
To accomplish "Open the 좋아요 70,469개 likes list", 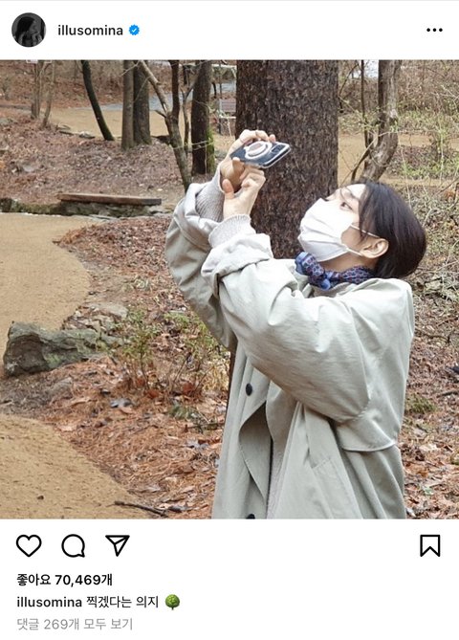I will point(64,580).
